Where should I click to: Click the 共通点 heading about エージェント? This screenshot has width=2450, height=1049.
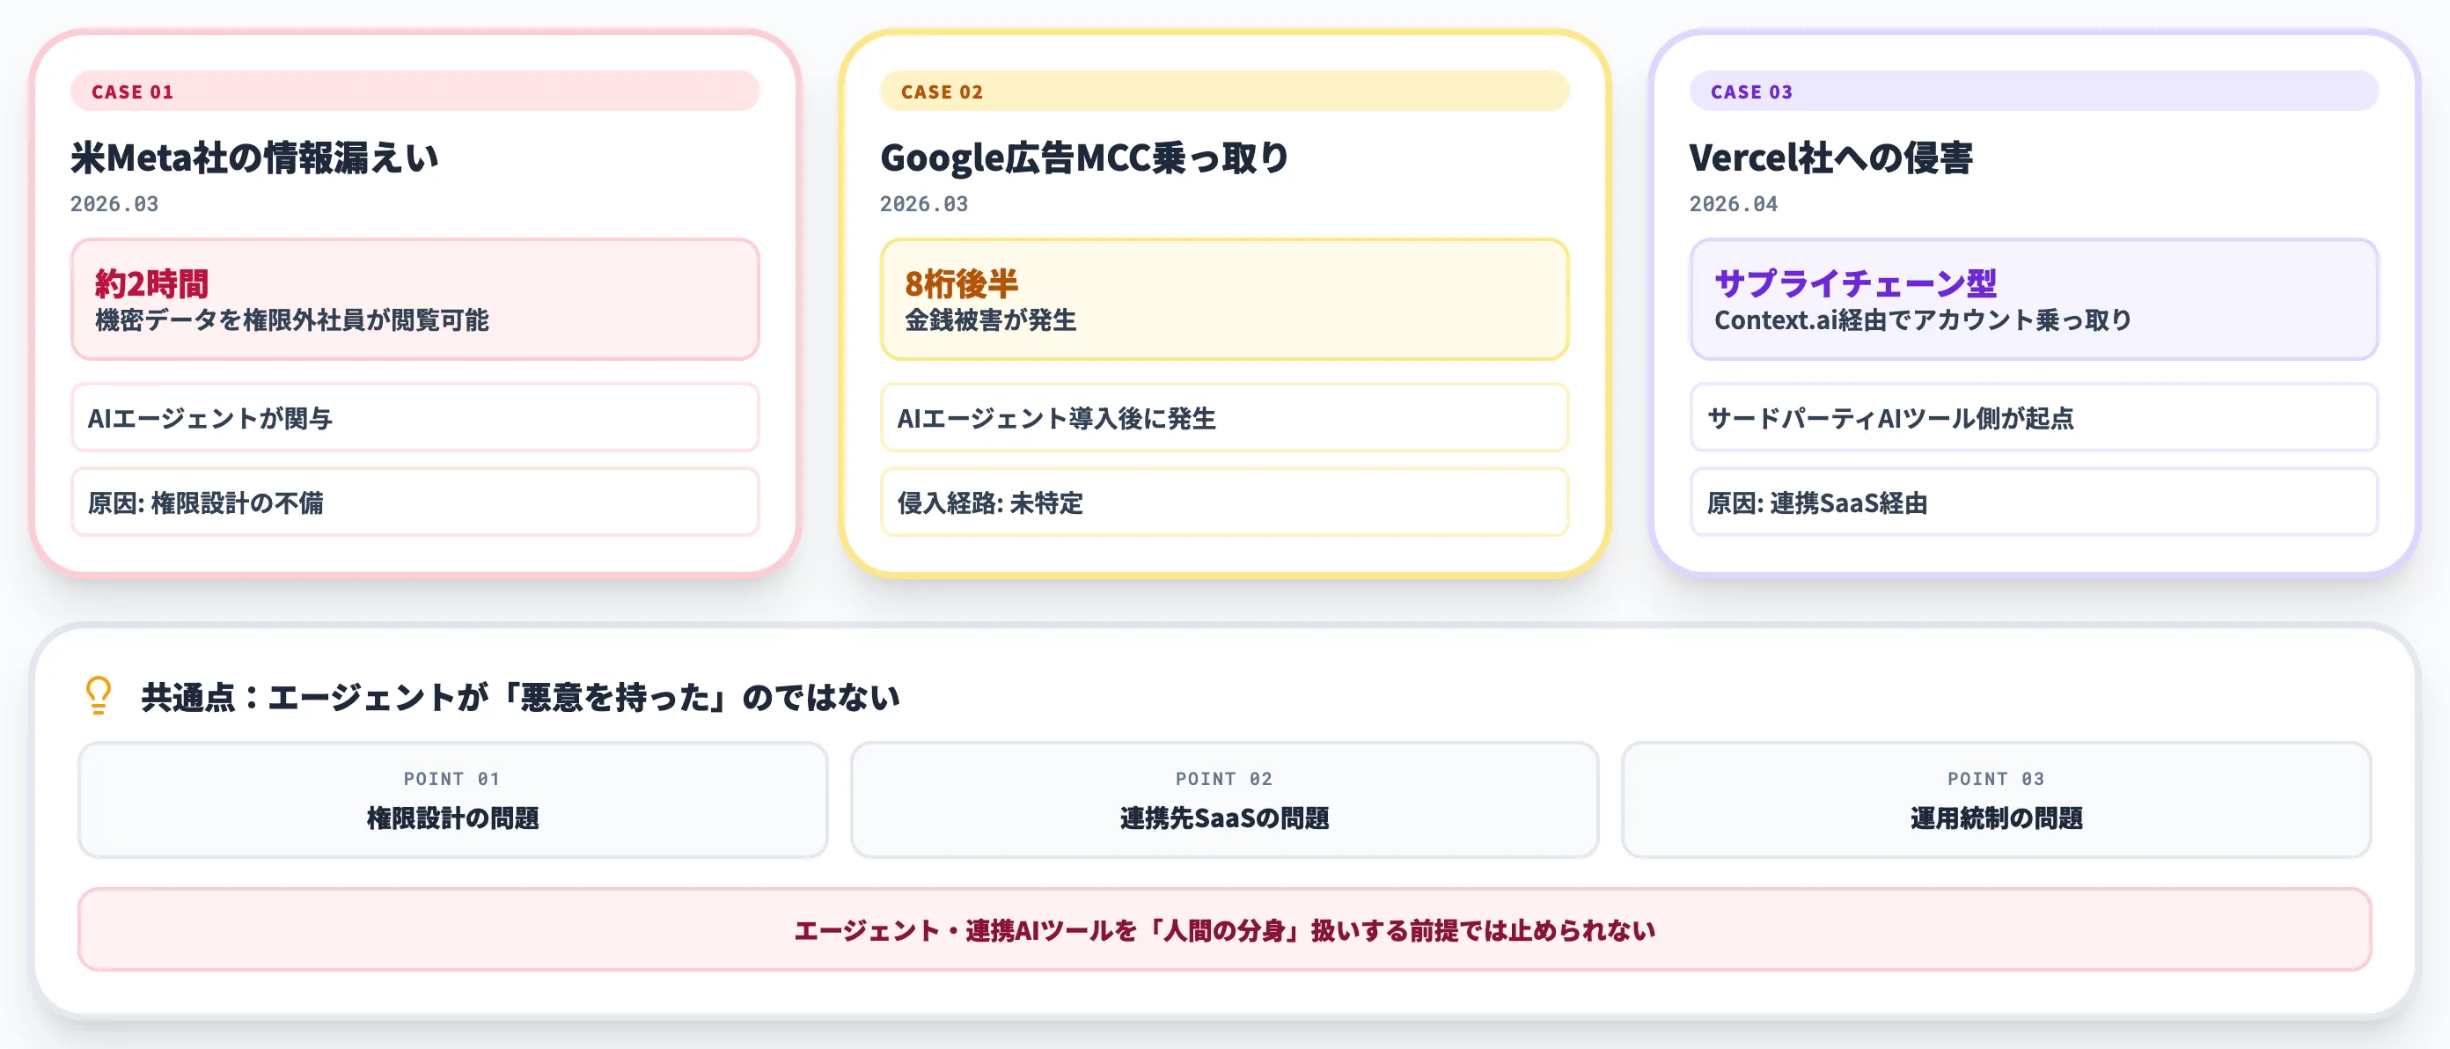click(x=520, y=697)
